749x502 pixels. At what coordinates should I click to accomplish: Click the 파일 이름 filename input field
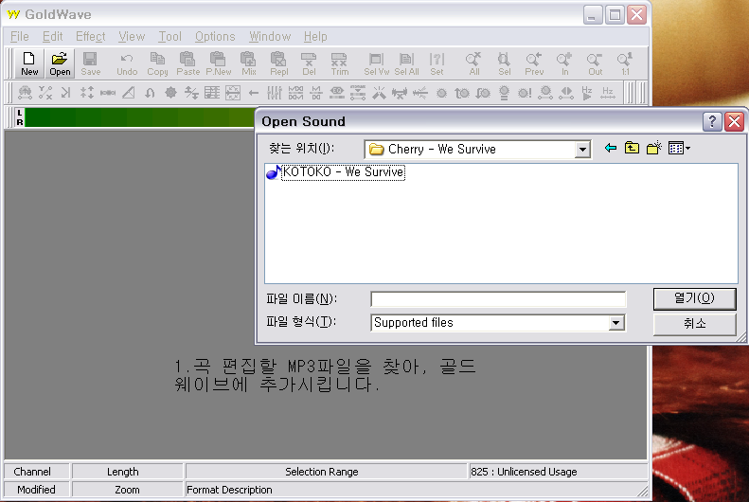(498, 299)
